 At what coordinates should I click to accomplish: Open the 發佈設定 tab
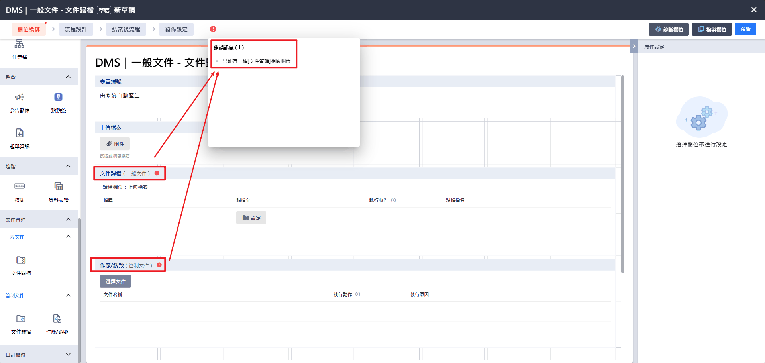pos(176,29)
